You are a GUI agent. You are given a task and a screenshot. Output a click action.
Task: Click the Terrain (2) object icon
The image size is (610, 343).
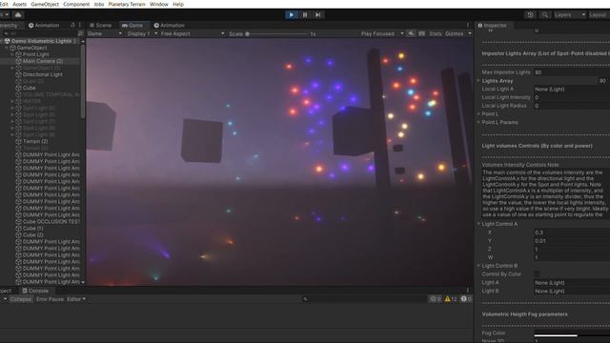(x=18, y=141)
